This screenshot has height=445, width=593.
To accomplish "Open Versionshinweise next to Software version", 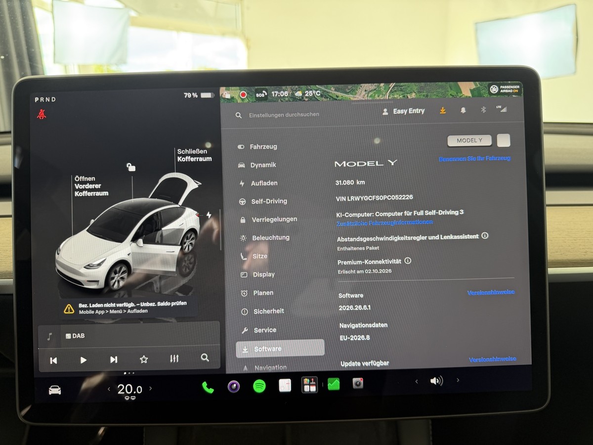I will click(491, 292).
